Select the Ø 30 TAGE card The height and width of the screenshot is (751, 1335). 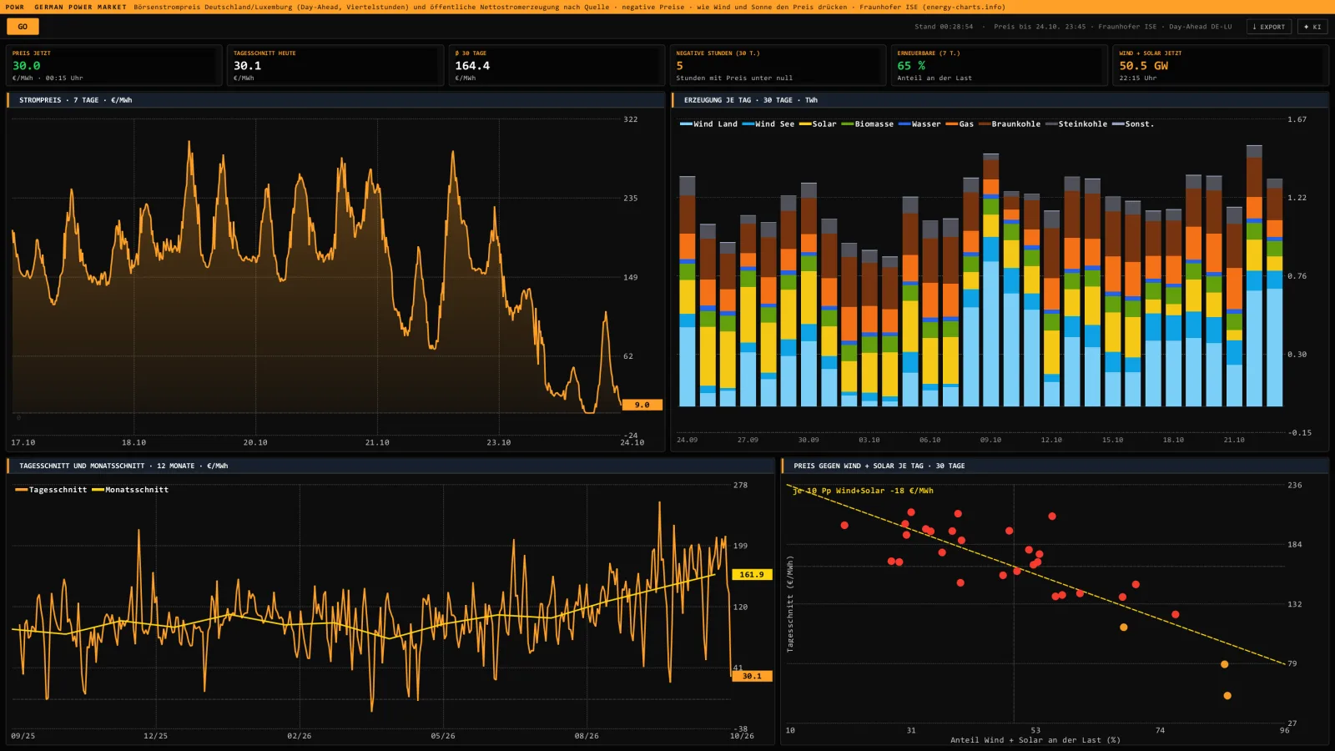[557, 65]
